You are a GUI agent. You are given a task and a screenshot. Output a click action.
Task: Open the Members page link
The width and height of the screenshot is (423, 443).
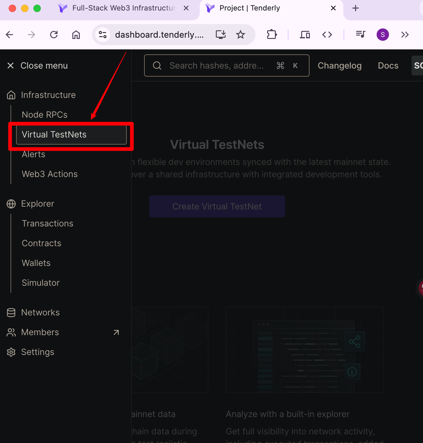coord(40,332)
